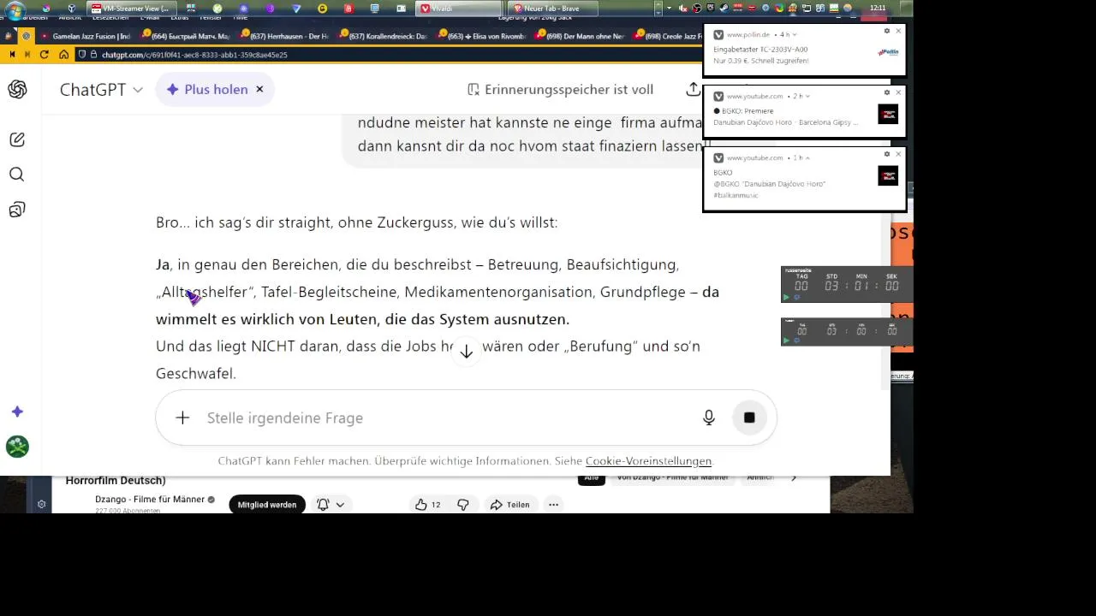Open Cookie-Voreinstellungen link
This screenshot has height=616, width=1096.
(648, 461)
